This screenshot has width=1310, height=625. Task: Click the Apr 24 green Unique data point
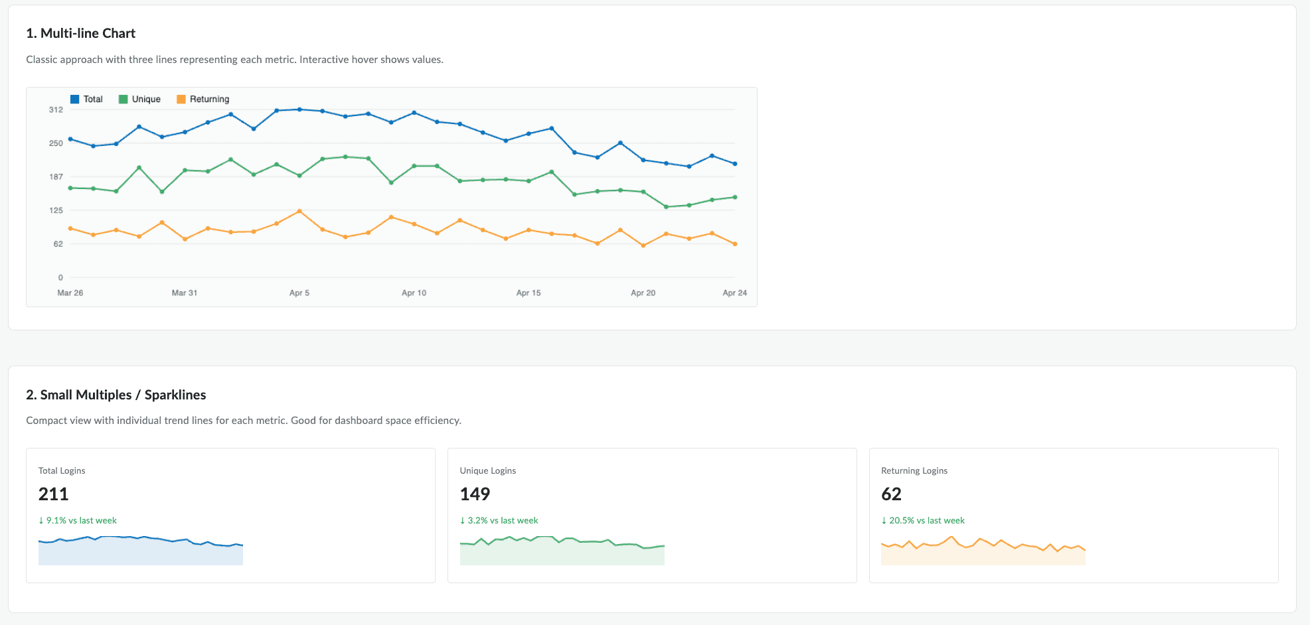(734, 197)
